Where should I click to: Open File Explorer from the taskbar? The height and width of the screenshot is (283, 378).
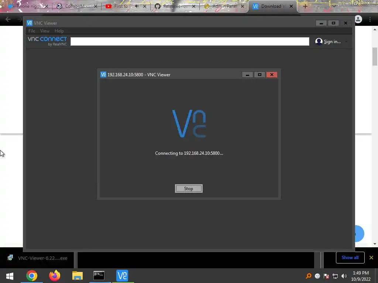(78, 276)
